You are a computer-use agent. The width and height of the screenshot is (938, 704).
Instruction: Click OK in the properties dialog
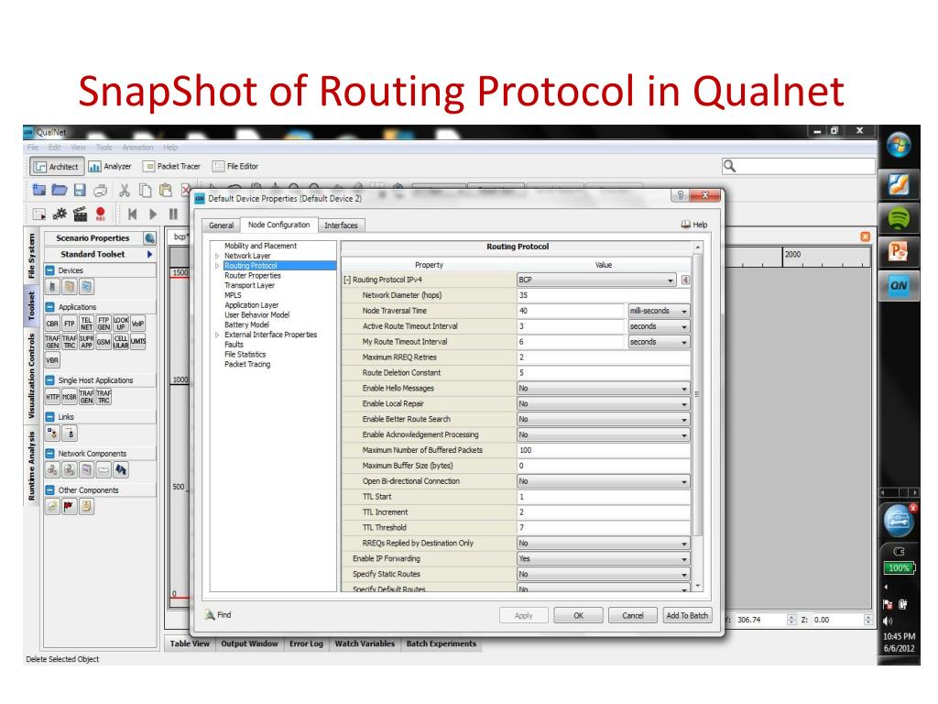[579, 615]
